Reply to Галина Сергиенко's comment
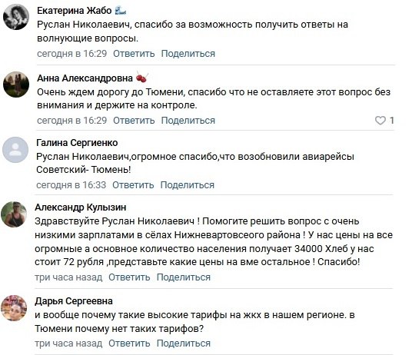This screenshot has width=412, height=355. tap(133, 185)
